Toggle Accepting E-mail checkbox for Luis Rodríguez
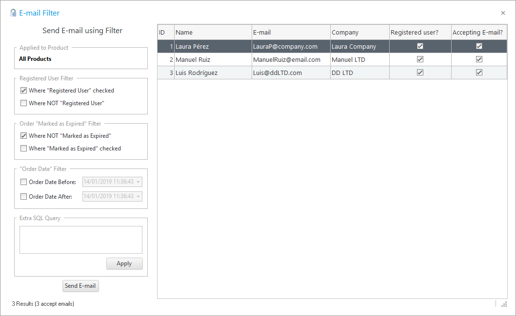The image size is (516, 316). pyautogui.click(x=479, y=72)
